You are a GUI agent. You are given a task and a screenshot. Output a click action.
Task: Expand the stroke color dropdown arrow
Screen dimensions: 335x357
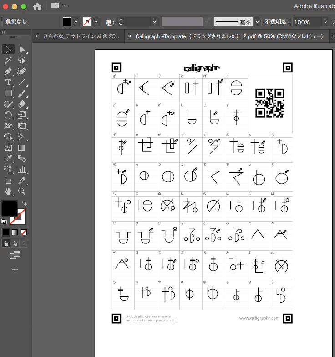coord(96,22)
